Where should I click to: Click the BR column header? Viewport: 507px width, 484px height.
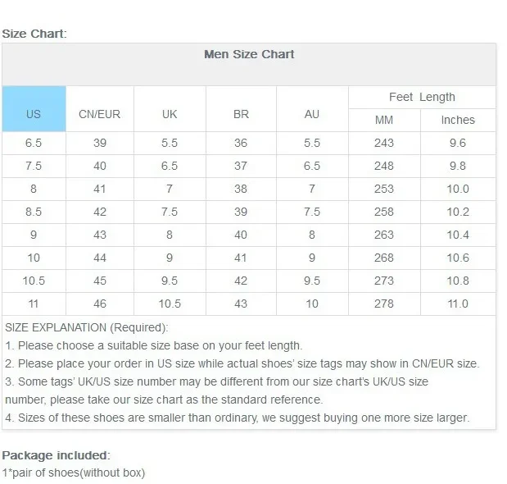click(x=241, y=109)
